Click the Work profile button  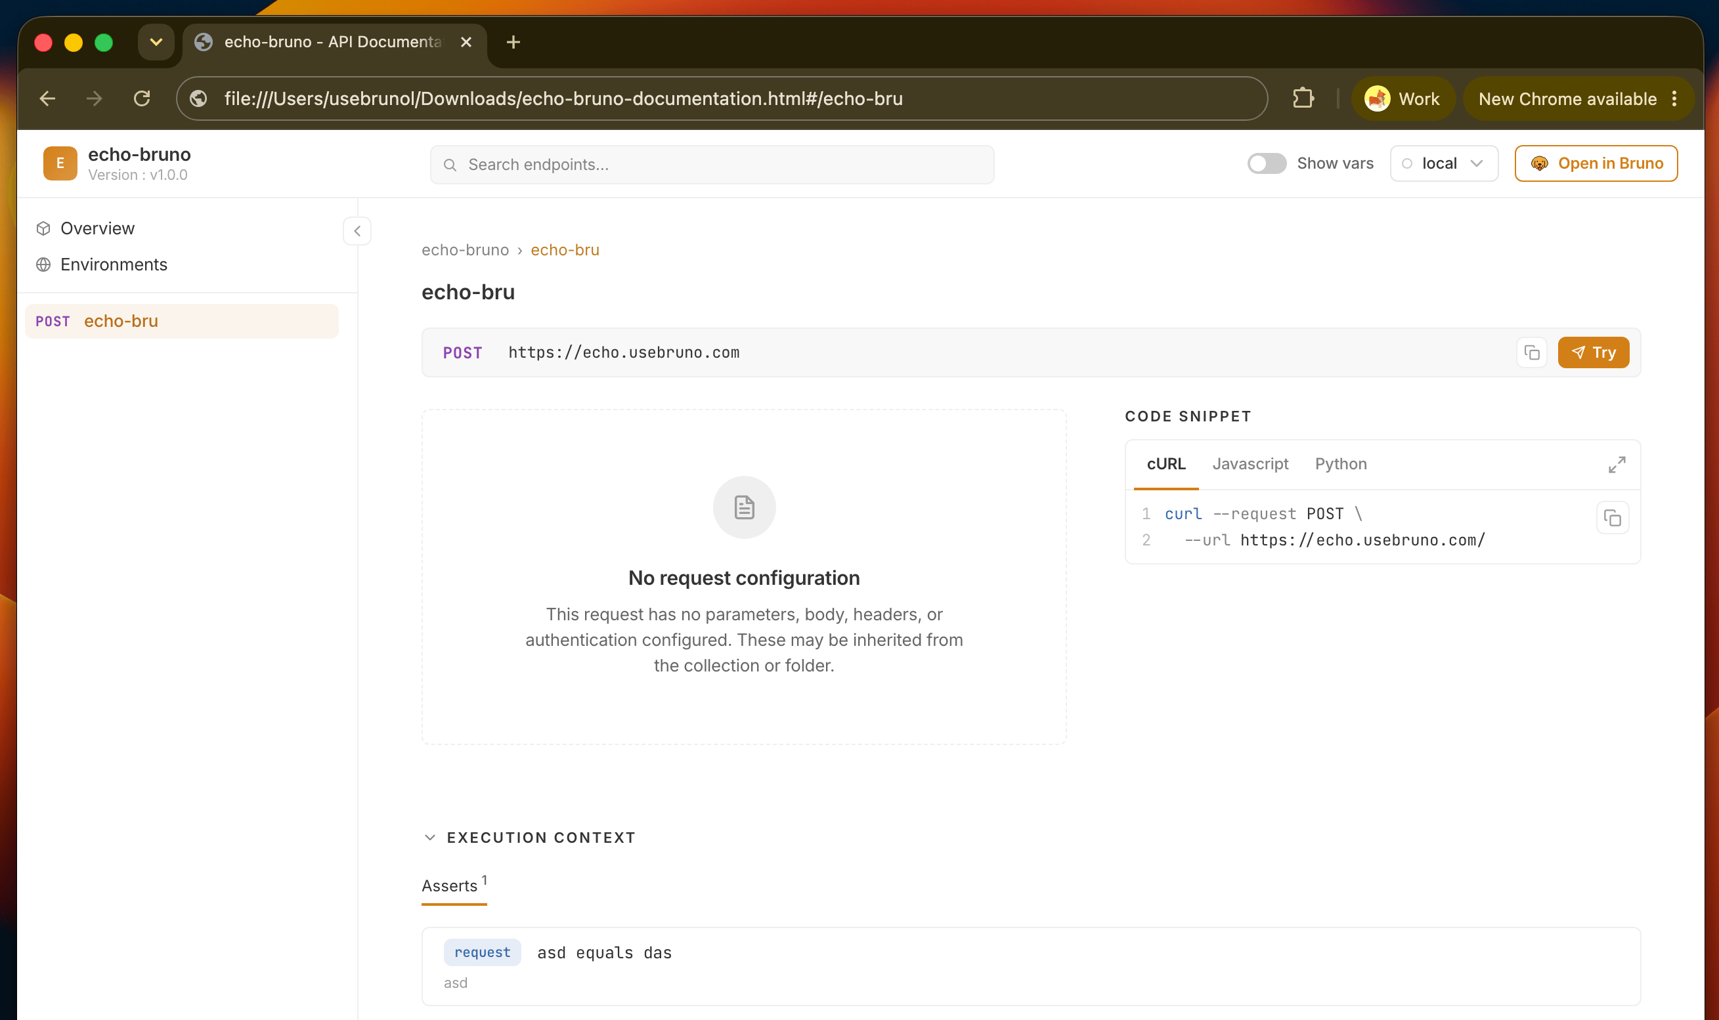pos(1403,99)
